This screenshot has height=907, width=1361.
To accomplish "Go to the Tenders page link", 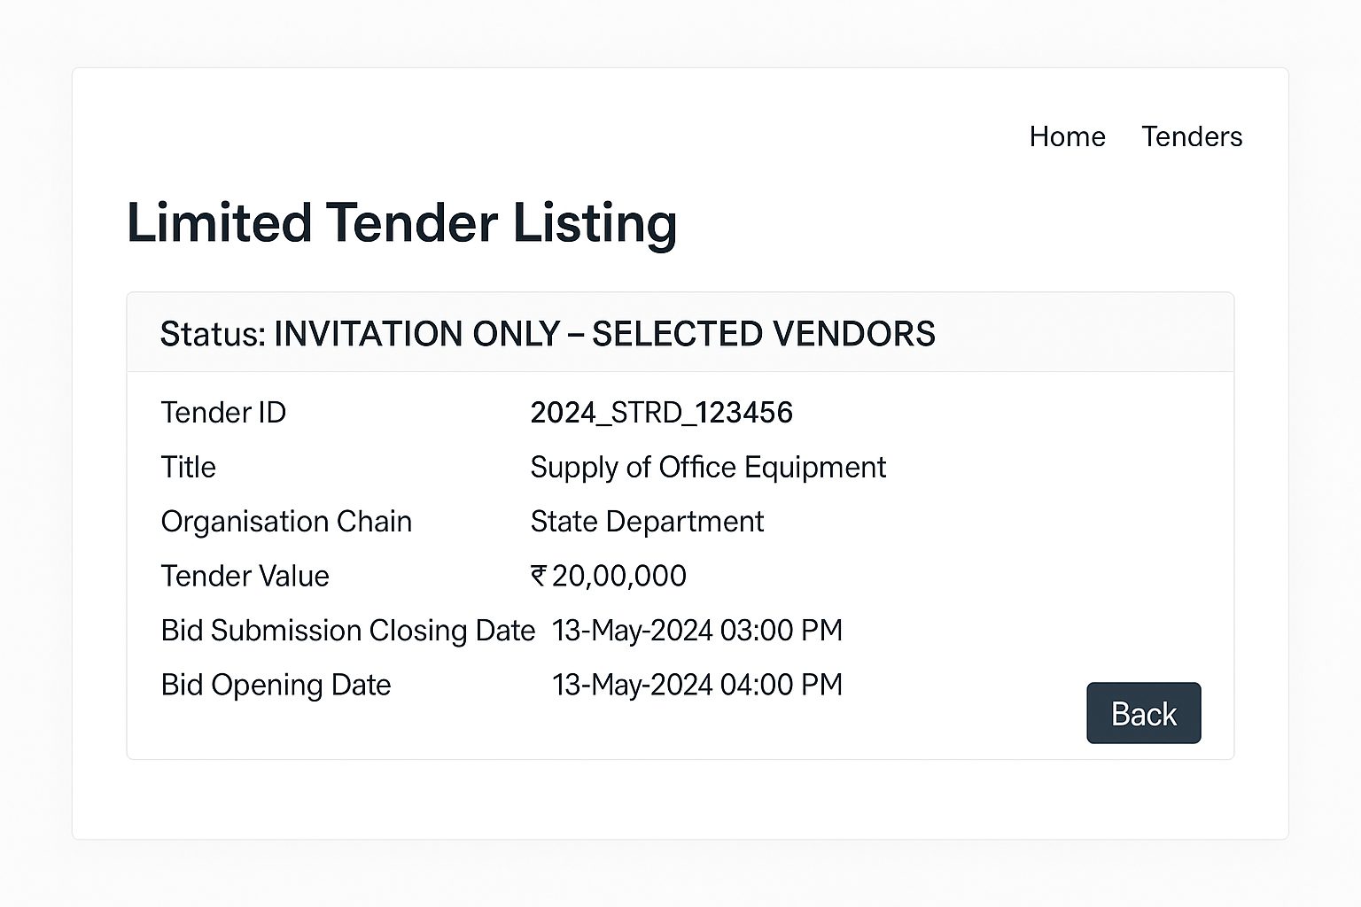I will (1192, 136).
